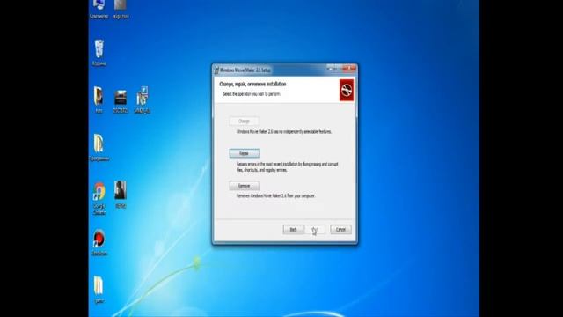This screenshot has width=563, height=317.
Task: Go Back in the setup wizard
Action: (x=293, y=229)
